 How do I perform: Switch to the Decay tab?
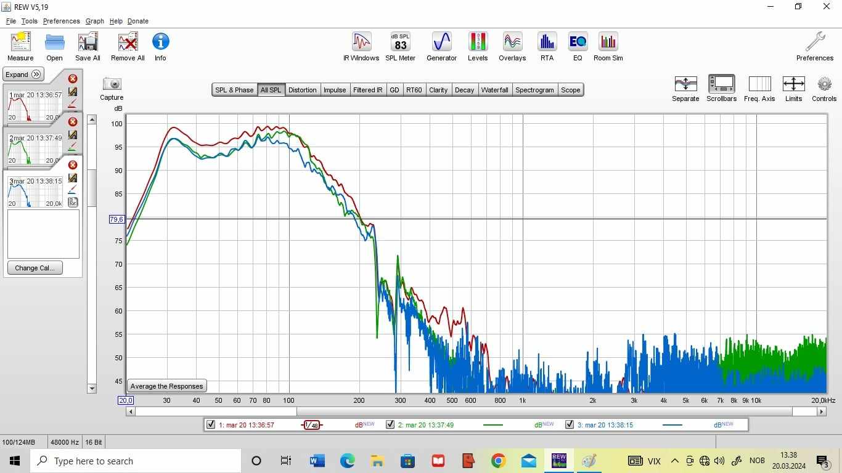point(464,90)
